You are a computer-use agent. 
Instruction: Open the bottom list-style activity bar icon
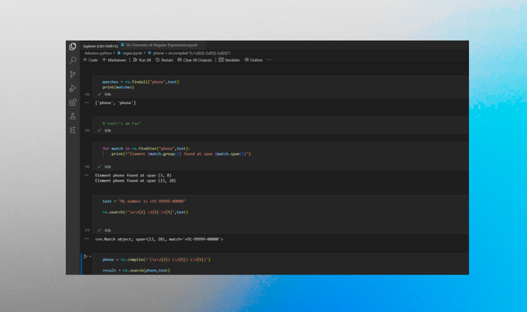point(73,130)
